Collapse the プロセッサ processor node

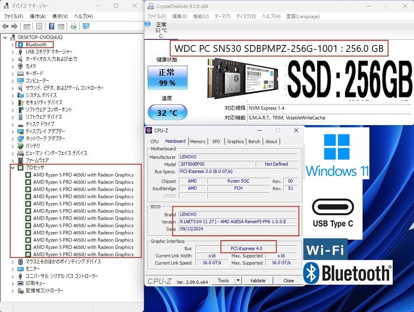point(12,168)
